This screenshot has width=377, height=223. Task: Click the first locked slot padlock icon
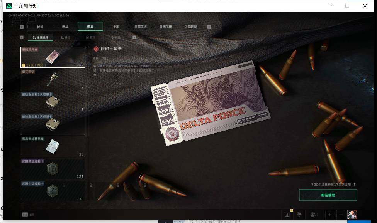(x=91, y=185)
